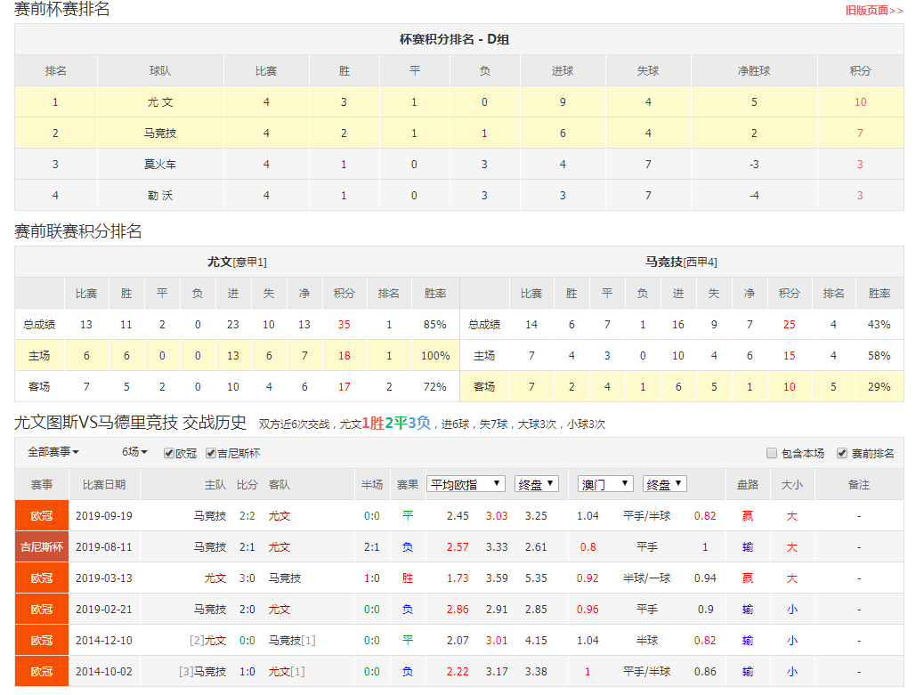The width and height of the screenshot is (916, 695).
Task: Click the 小 indicator in 2019-02-21 row
Action: coord(791,610)
